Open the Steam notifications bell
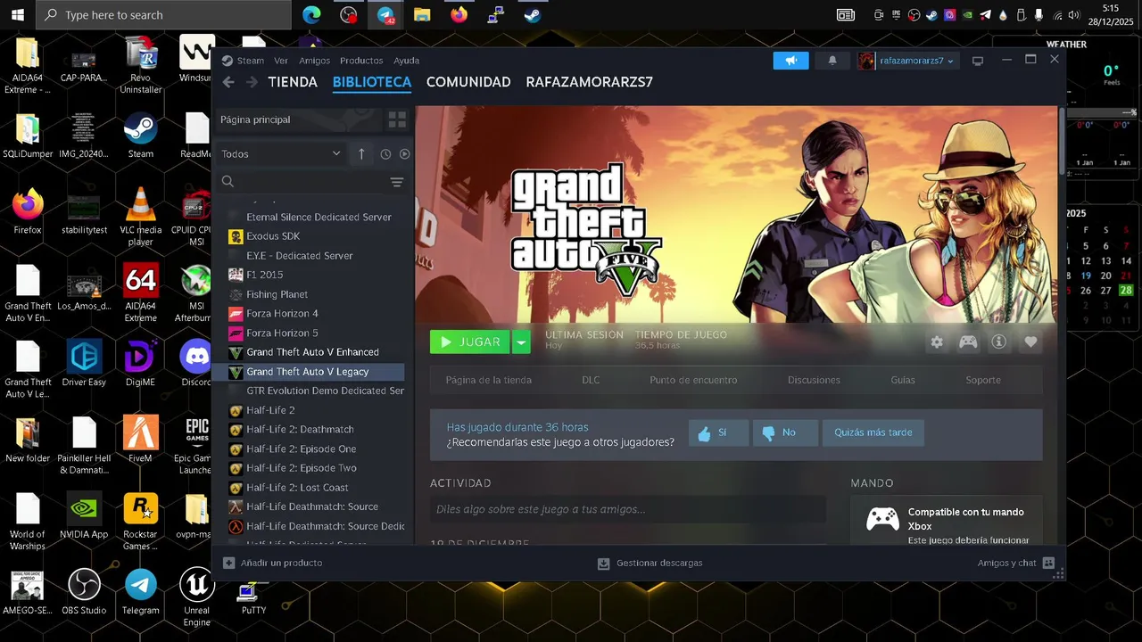 click(832, 61)
